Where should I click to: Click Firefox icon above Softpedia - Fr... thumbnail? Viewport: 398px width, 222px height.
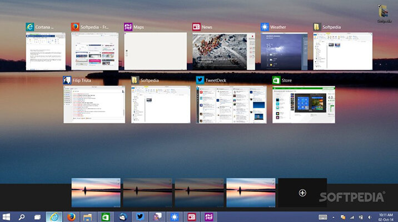(75, 27)
